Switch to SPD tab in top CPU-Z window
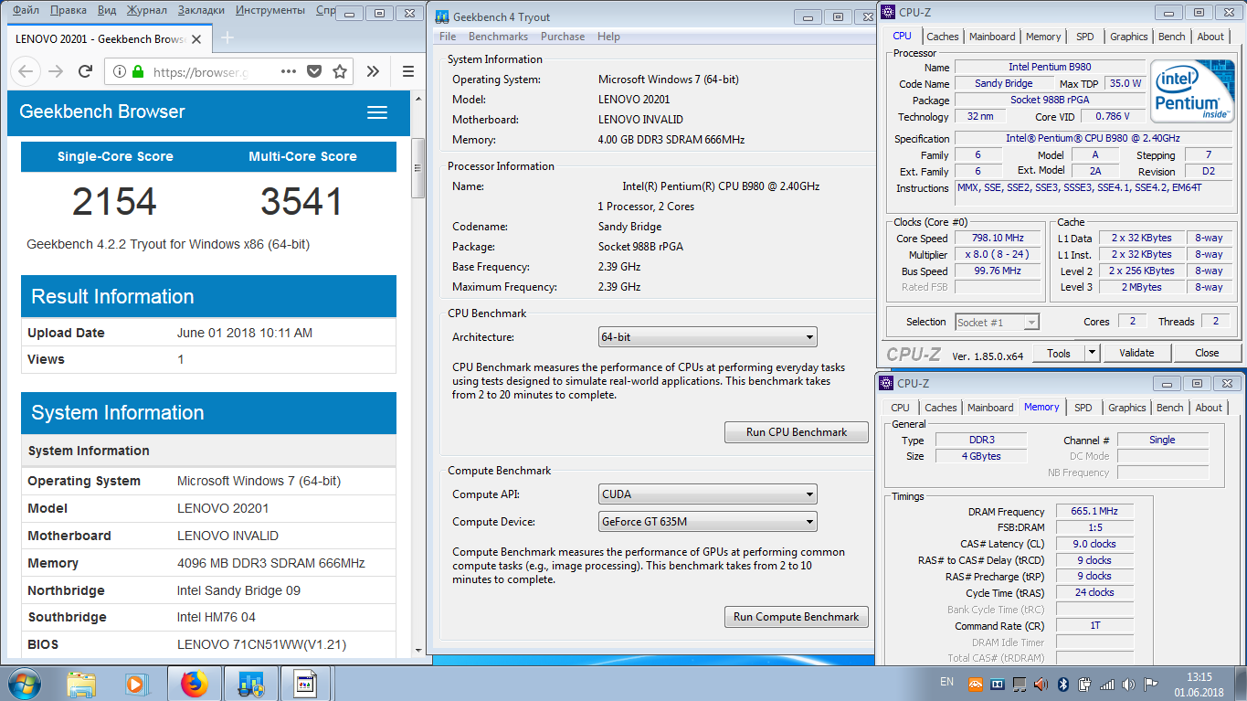This screenshot has height=701, width=1247. (1084, 37)
